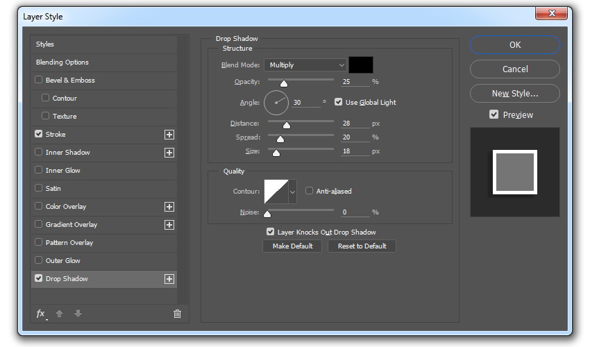This screenshot has width=590, height=347.
Task: Select the Styles section
Action: (104, 44)
